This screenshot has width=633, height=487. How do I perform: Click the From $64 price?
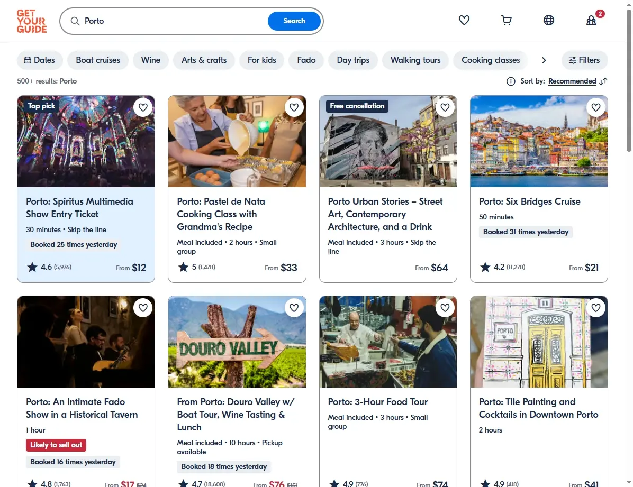[431, 268]
